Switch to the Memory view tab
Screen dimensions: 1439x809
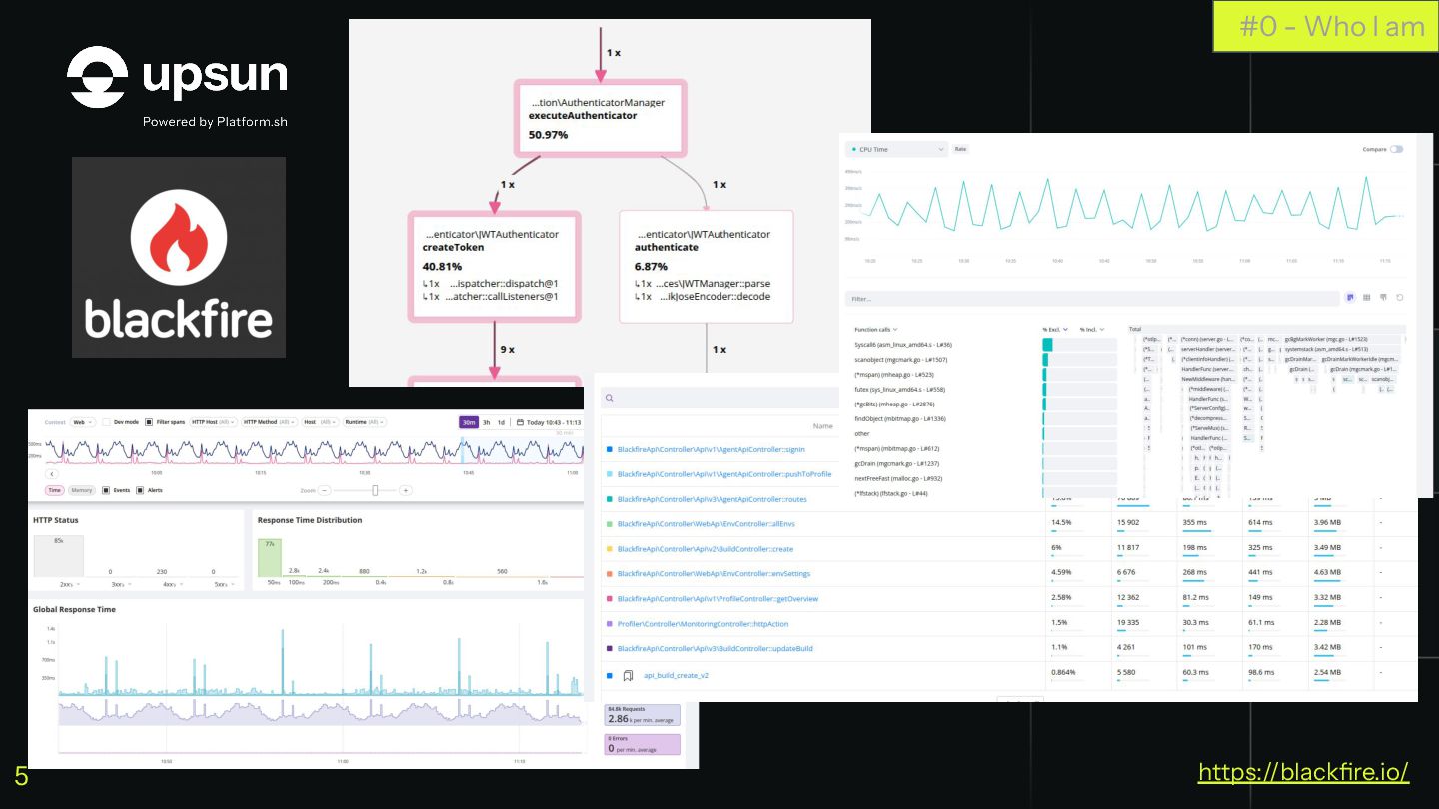coord(82,490)
